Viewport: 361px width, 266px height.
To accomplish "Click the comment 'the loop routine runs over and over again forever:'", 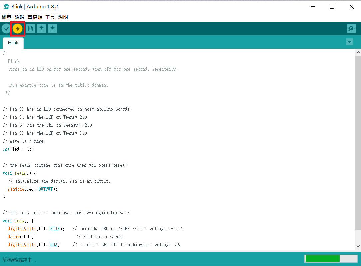I will [66, 213].
